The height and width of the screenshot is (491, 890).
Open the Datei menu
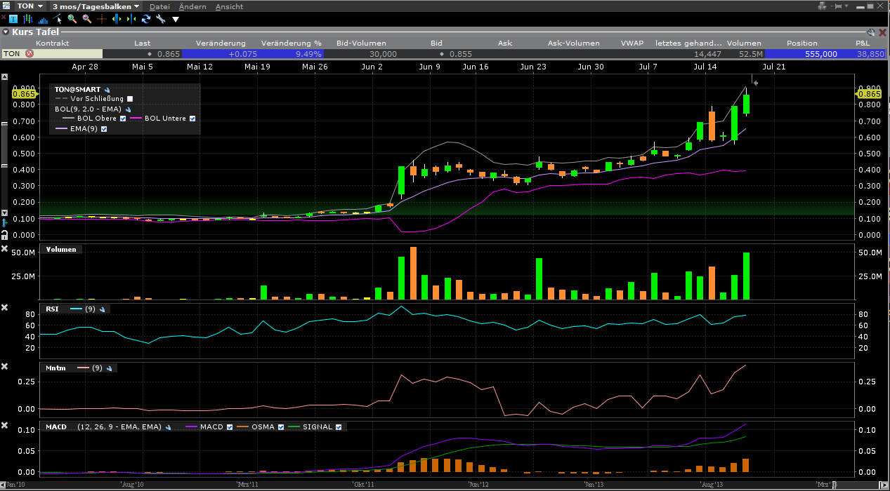click(x=159, y=6)
